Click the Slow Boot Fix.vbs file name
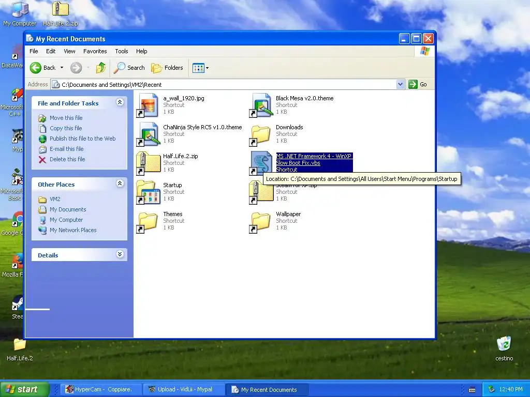Image resolution: width=530 pixels, height=397 pixels. (x=298, y=163)
